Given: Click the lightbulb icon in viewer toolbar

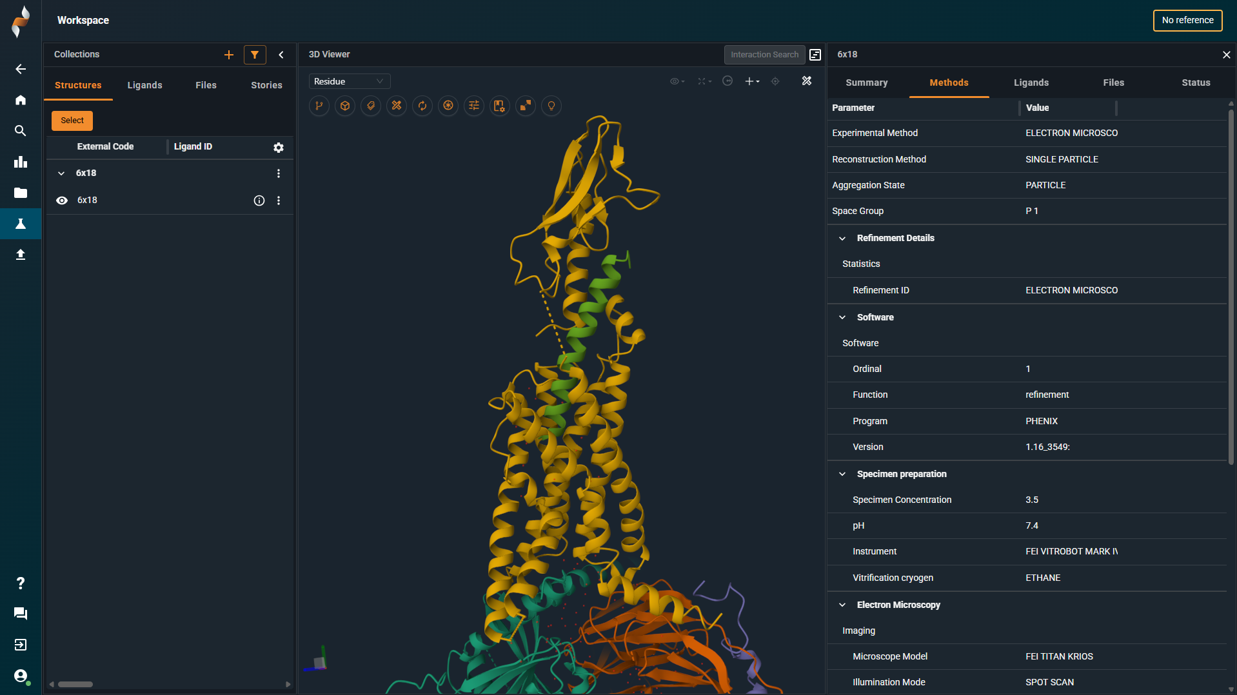Looking at the screenshot, I should click(551, 106).
